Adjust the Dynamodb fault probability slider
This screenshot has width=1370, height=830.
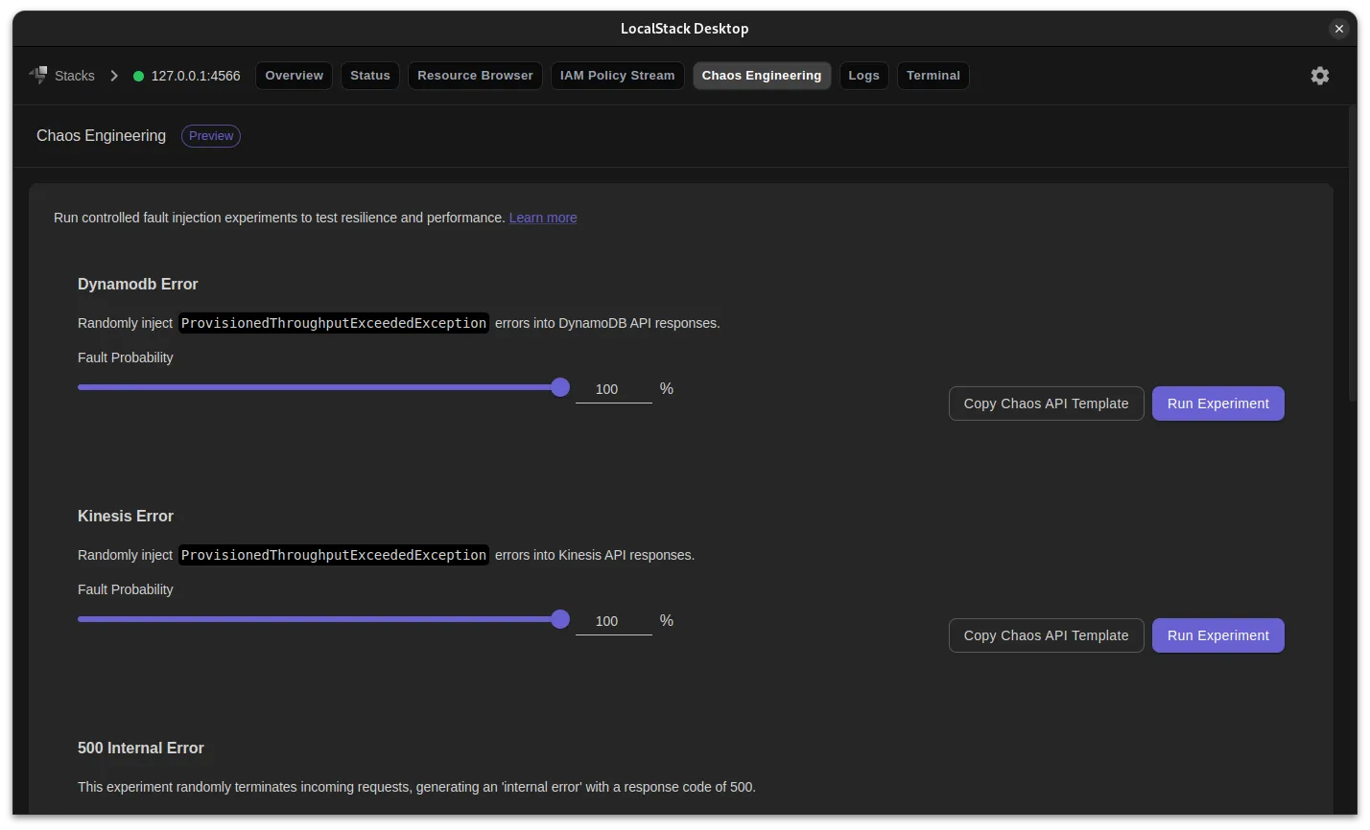point(560,387)
